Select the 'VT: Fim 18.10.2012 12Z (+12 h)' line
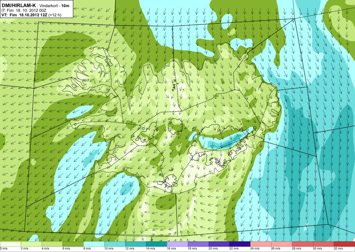355x252 pixels. coord(31,15)
